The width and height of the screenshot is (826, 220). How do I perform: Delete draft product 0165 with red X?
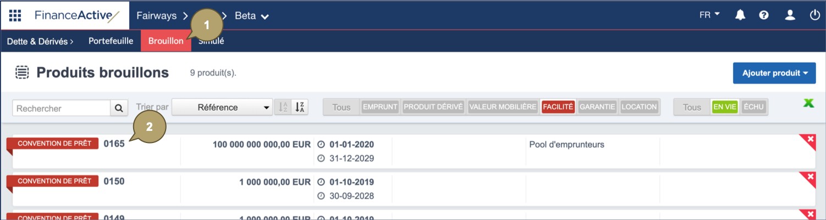click(810, 140)
